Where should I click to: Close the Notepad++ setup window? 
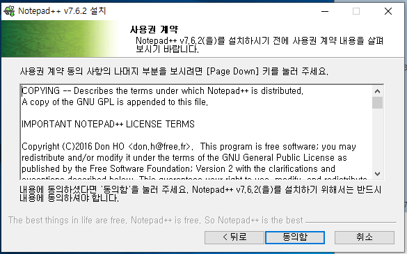[388, 11]
